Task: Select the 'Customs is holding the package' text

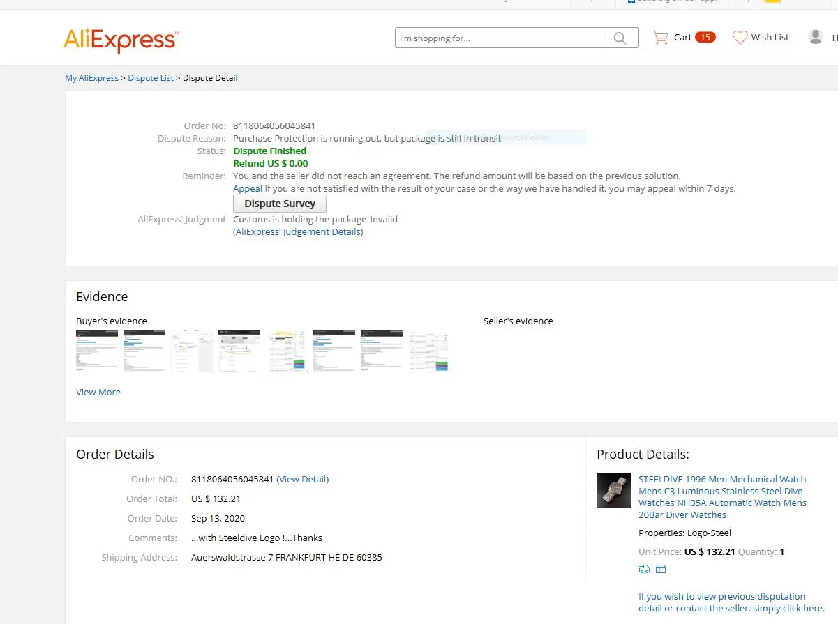Action: [300, 219]
